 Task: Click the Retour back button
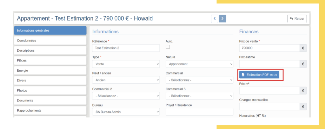point(297,19)
